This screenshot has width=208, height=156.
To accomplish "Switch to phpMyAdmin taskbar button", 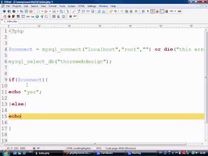I will click(79, 153).
